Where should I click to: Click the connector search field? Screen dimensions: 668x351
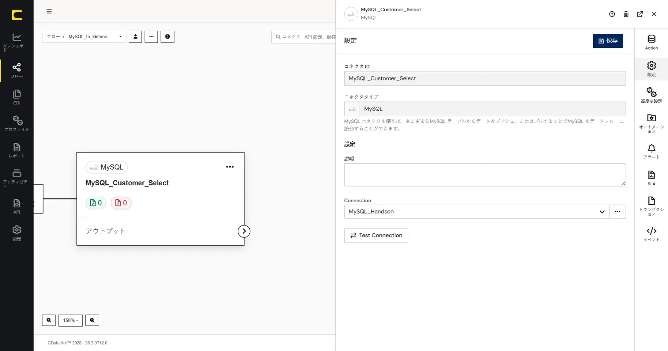click(x=303, y=37)
